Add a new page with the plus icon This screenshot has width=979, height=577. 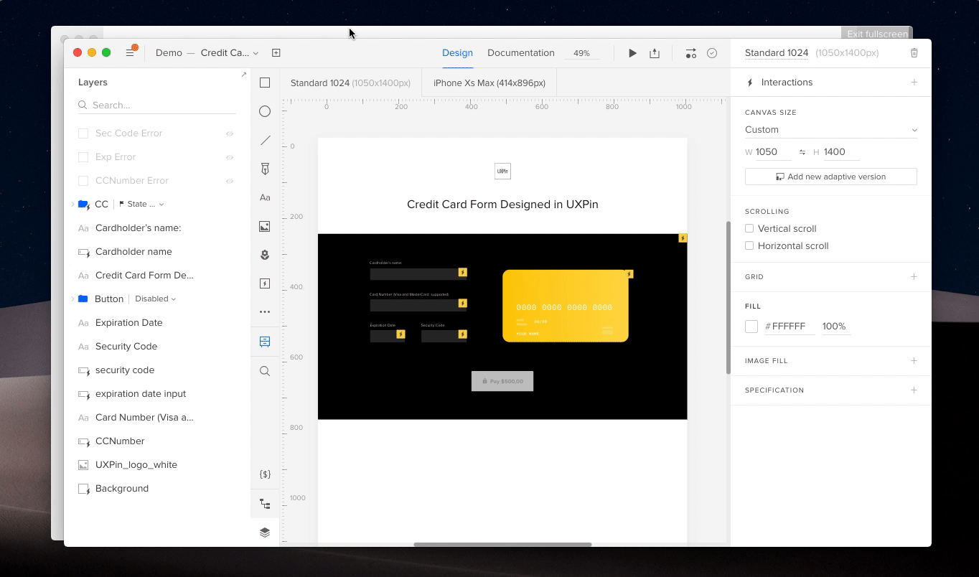(x=276, y=52)
